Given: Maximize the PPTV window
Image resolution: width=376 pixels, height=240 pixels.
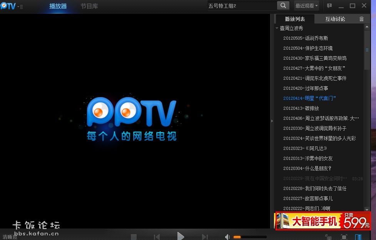Looking at the screenshot, I should pyautogui.click(x=352, y=5).
